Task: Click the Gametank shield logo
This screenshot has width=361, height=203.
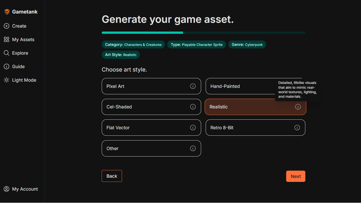Action: click(x=7, y=12)
